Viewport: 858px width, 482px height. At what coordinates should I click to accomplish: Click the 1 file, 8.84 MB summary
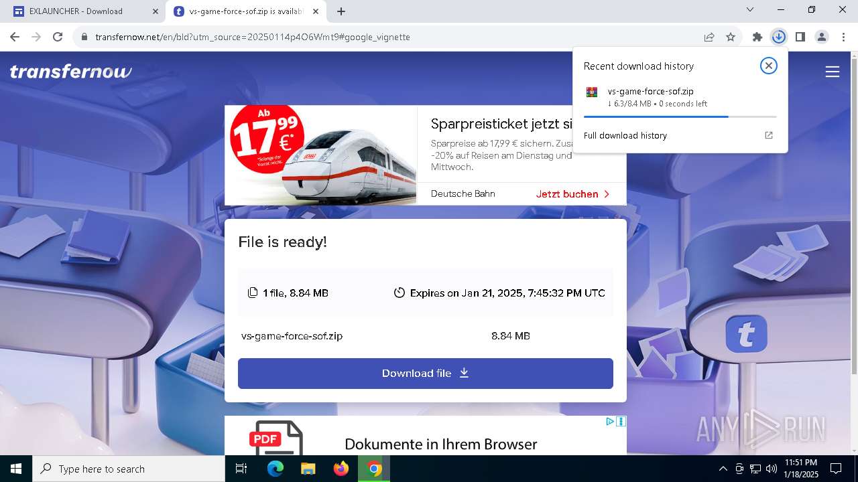tap(295, 293)
